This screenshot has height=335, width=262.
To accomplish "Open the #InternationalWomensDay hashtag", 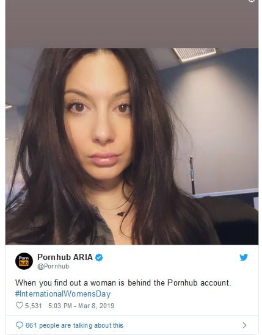I will pos(63,294).
